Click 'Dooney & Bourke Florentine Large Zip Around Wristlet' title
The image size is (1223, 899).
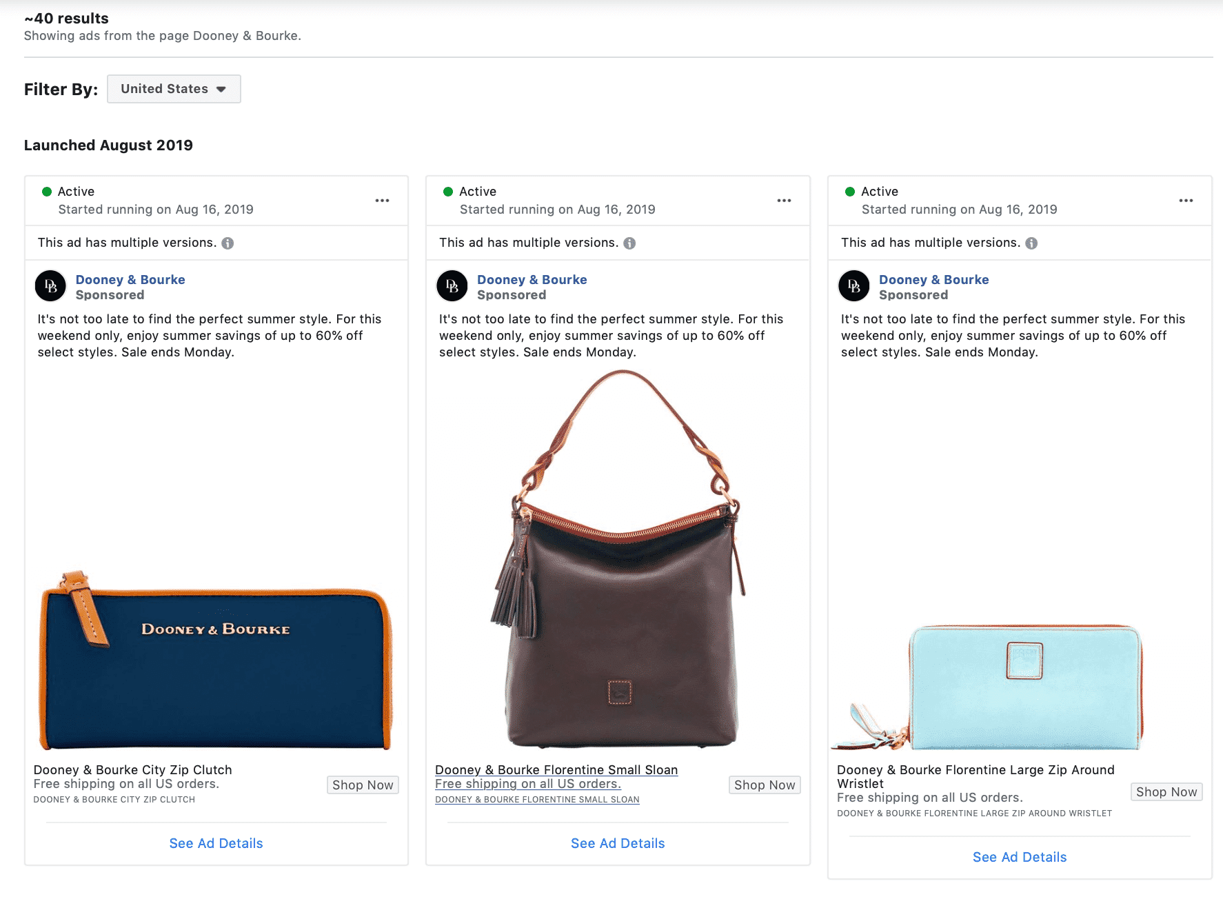[x=976, y=777]
